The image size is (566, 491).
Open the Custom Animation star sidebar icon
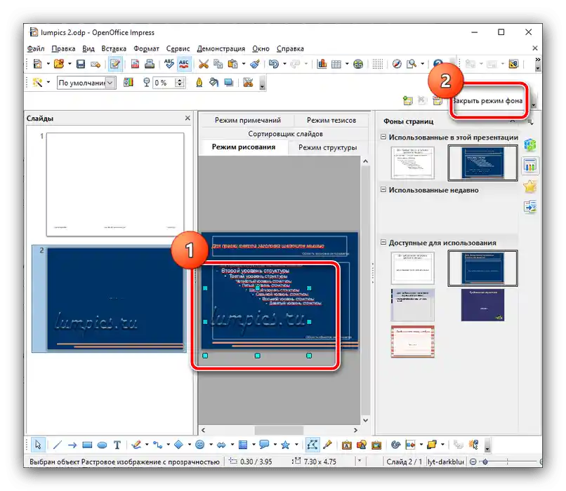(530, 186)
